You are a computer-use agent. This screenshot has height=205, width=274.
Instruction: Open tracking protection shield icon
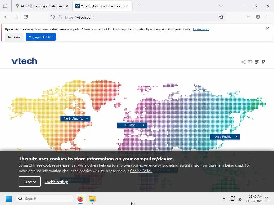(53, 17)
